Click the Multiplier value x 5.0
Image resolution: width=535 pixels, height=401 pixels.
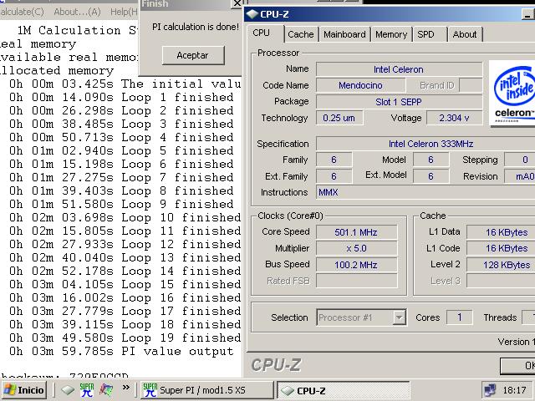pyautogui.click(x=357, y=248)
